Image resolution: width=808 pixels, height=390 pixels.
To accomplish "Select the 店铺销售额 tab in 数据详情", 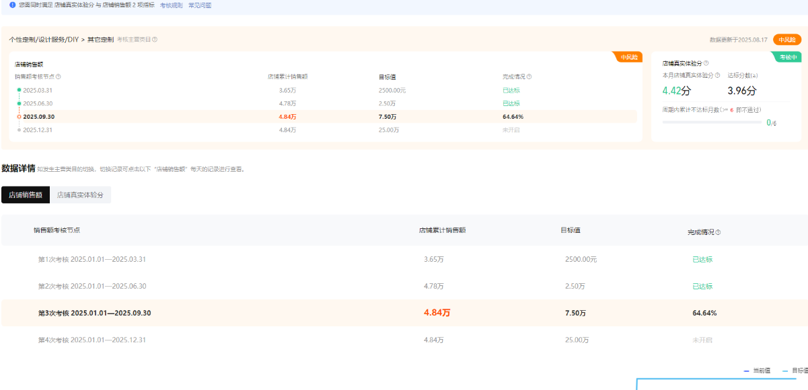I will pyautogui.click(x=26, y=195).
